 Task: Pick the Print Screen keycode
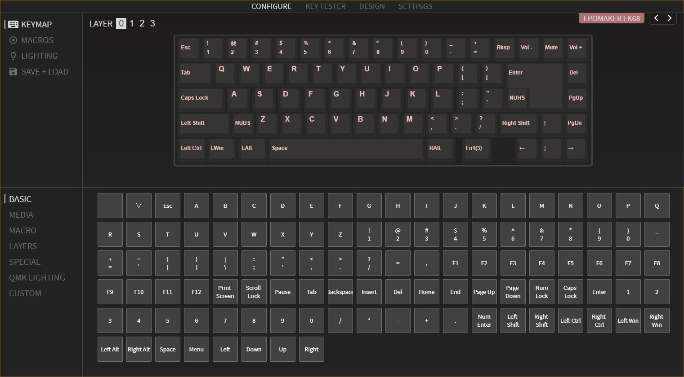pyautogui.click(x=225, y=292)
